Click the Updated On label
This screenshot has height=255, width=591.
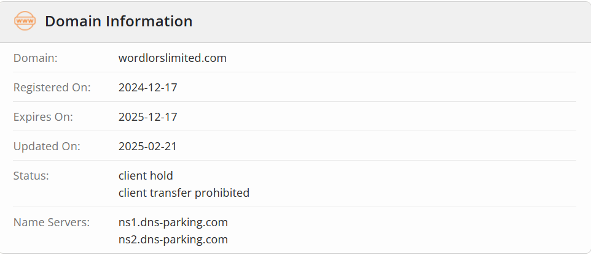(x=47, y=146)
